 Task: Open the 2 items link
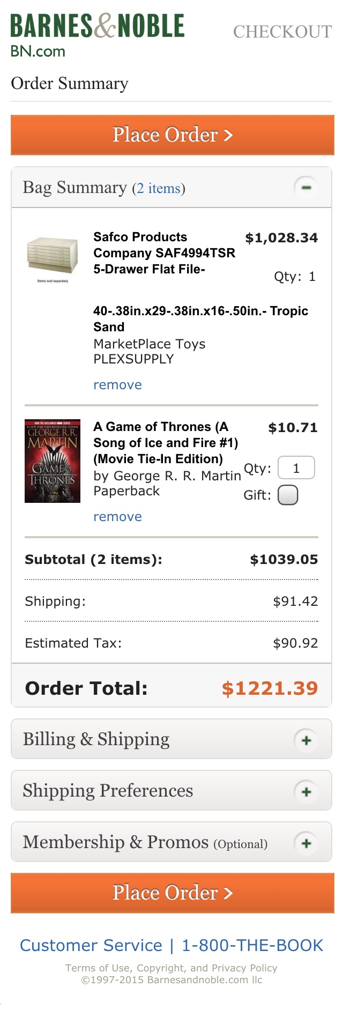click(159, 189)
